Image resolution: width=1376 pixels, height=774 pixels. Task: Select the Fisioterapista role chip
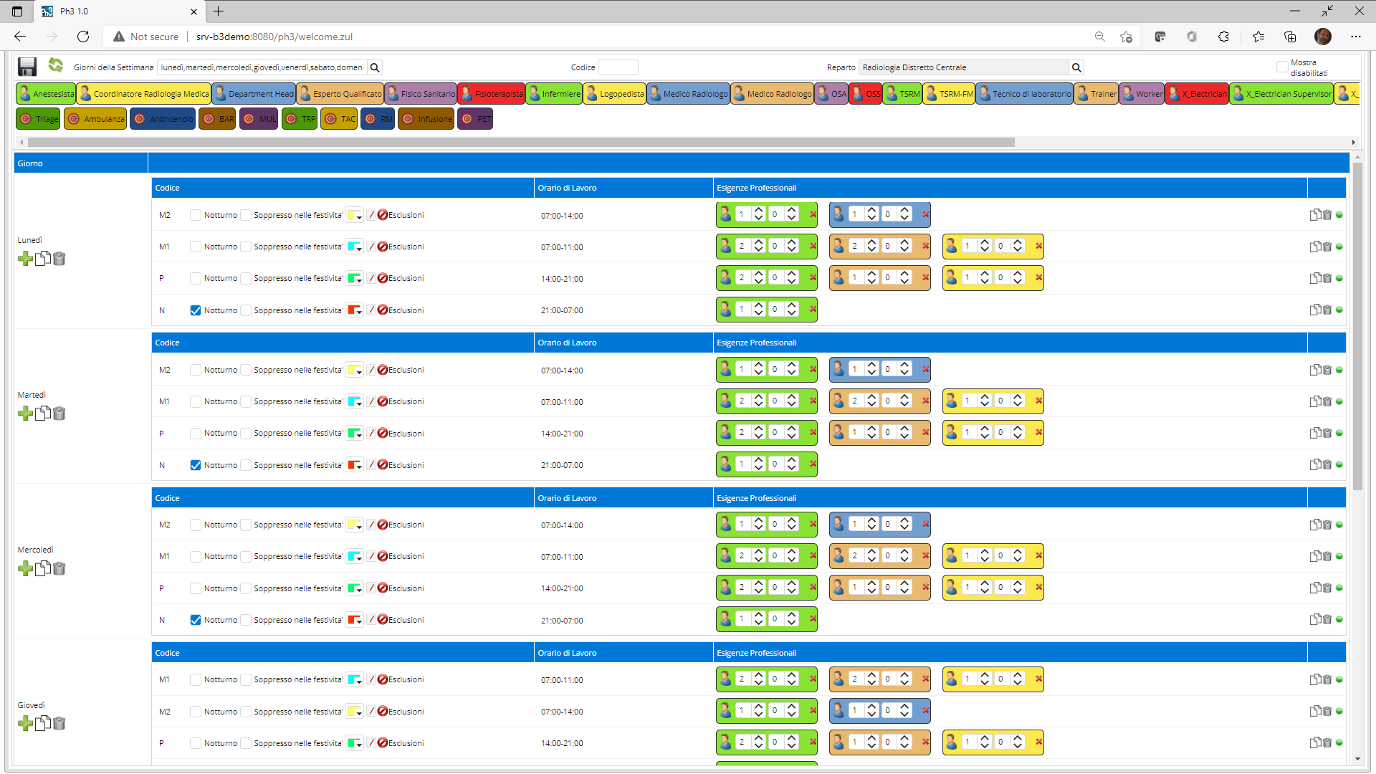[x=492, y=94]
